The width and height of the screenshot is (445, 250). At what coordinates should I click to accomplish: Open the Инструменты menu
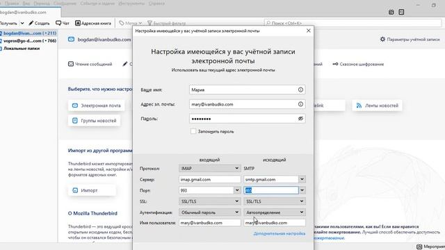(131, 3)
